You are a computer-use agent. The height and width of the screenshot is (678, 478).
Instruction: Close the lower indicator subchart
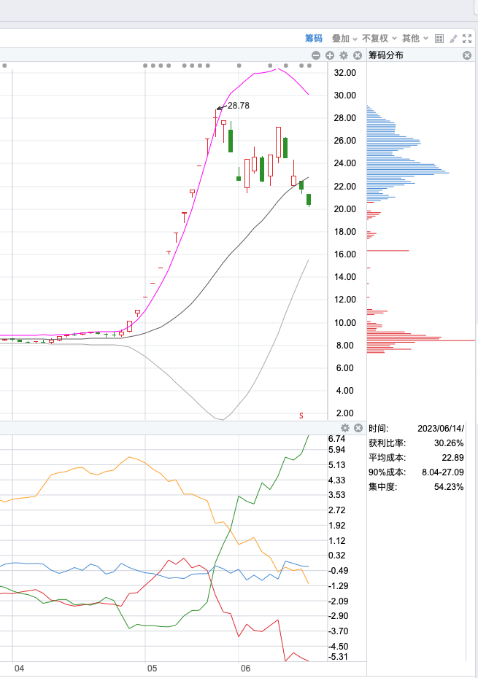click(358, 428)
